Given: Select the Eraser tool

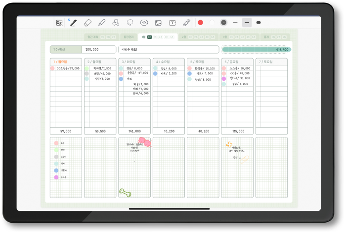Looking at the screenshot, I should coord(88,23).
